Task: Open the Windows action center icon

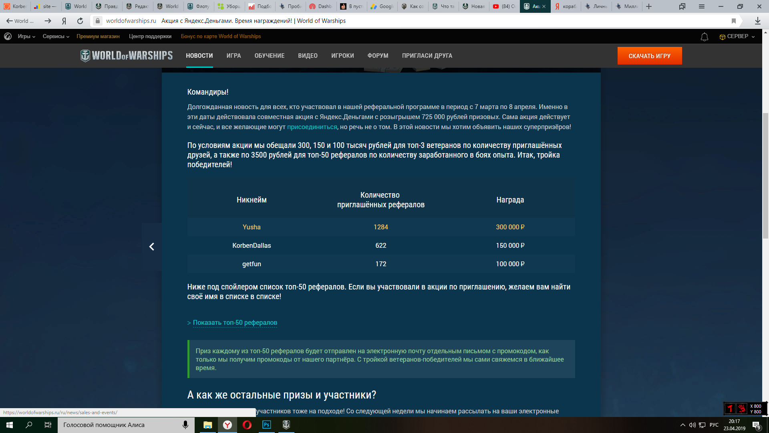Action: 757,425
